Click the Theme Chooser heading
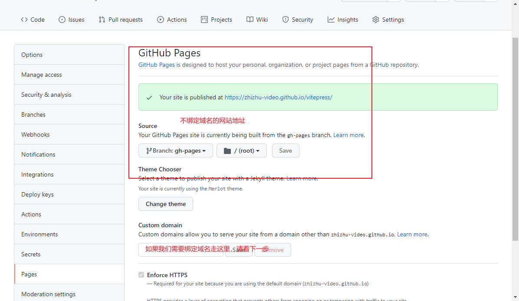Viewport: 519px width, 301px height. (160, 169)
